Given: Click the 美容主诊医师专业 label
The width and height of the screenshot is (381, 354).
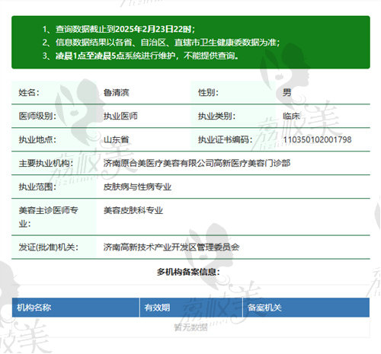Looking at the screenshot, I should click(x=48, y=217).
